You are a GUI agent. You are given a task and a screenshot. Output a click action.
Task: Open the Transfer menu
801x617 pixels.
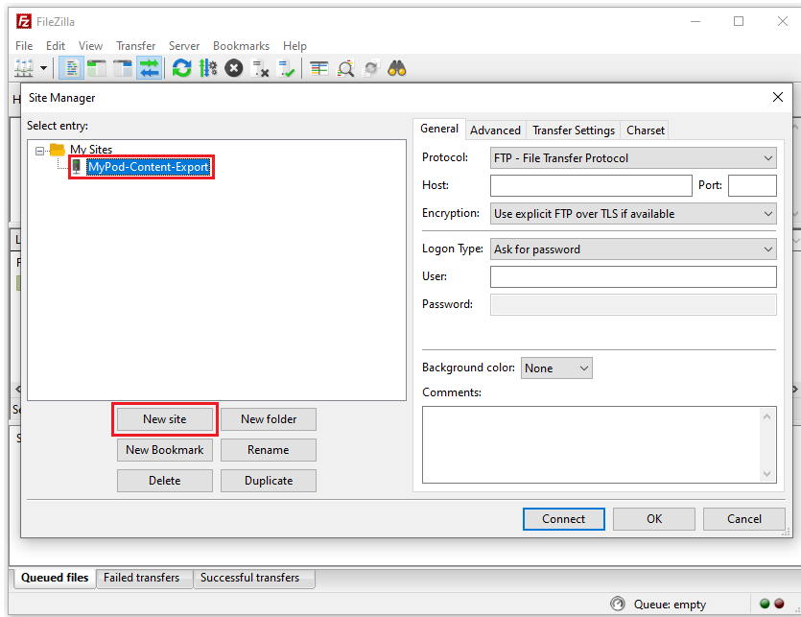point(136,46)
